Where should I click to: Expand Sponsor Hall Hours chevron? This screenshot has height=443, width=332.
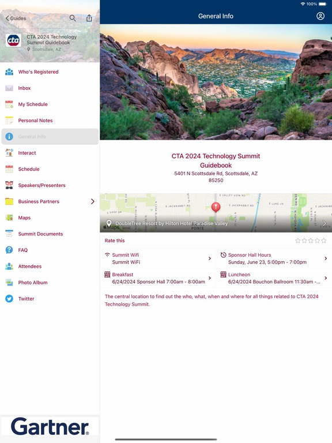[x=326, y=258]
